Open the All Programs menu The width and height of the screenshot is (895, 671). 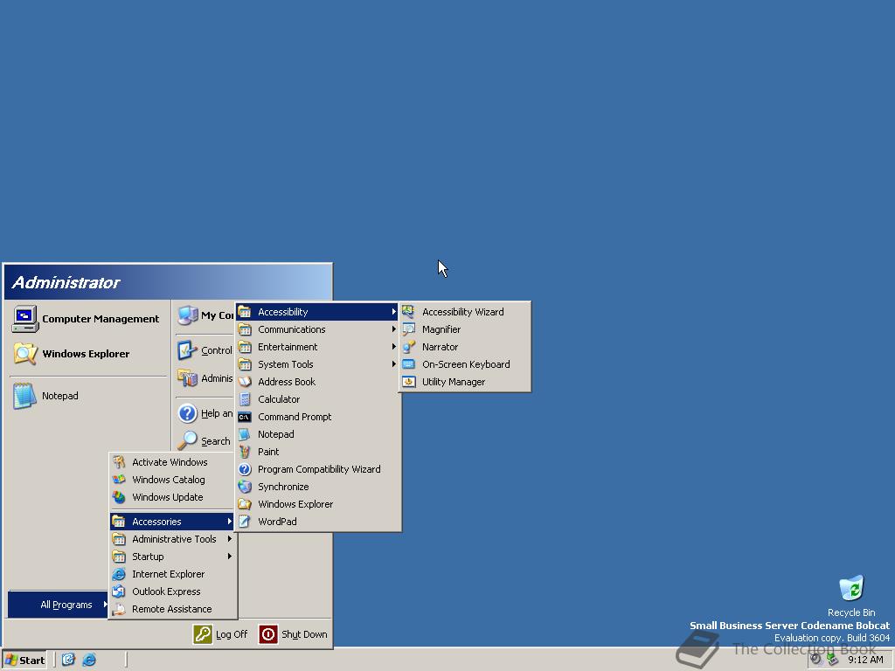click(59, 605)
